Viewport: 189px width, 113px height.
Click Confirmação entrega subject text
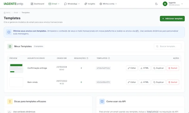[37, 68]
